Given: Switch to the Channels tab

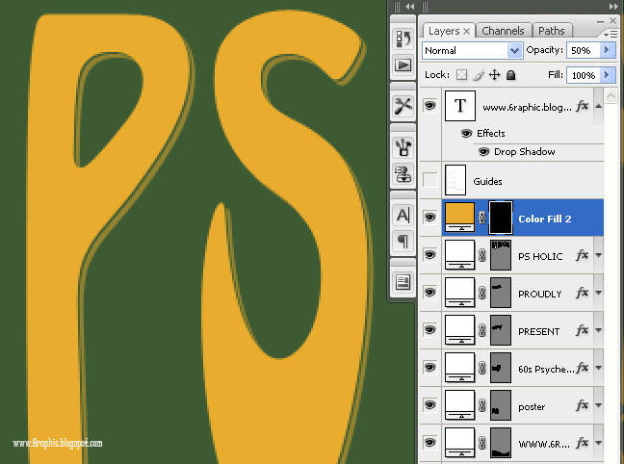Looking at the screenshot, I should [x=503, y=31].
